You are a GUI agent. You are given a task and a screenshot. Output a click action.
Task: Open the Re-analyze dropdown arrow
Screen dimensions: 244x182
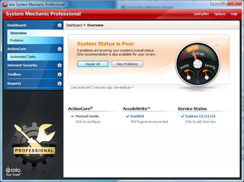click(x=132, y=87)
